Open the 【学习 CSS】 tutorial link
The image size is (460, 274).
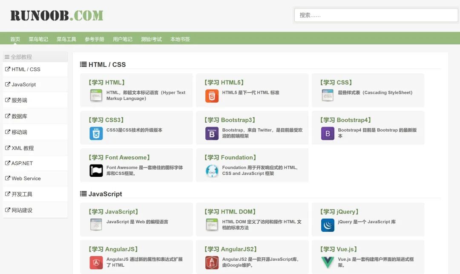click(336, 83)
